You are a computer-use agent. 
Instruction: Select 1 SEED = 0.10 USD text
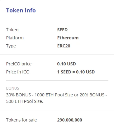[76, 72]
